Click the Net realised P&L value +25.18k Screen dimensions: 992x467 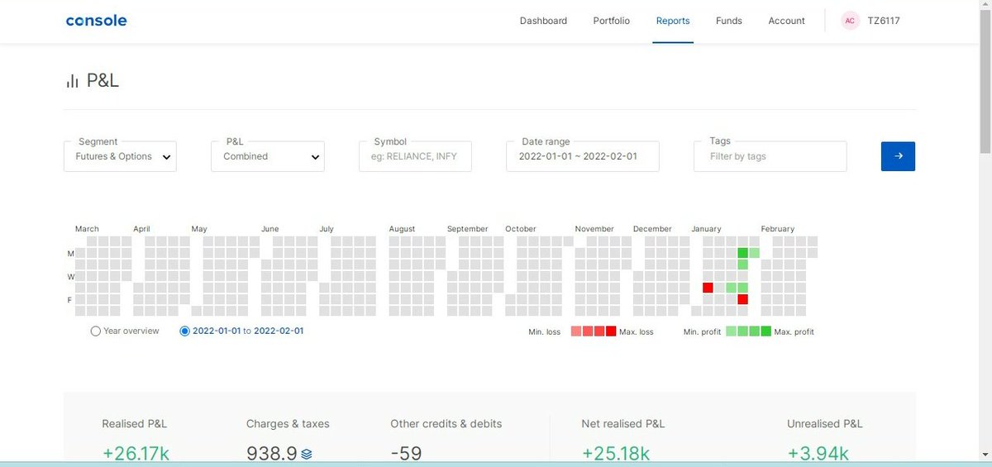point(616,454)
